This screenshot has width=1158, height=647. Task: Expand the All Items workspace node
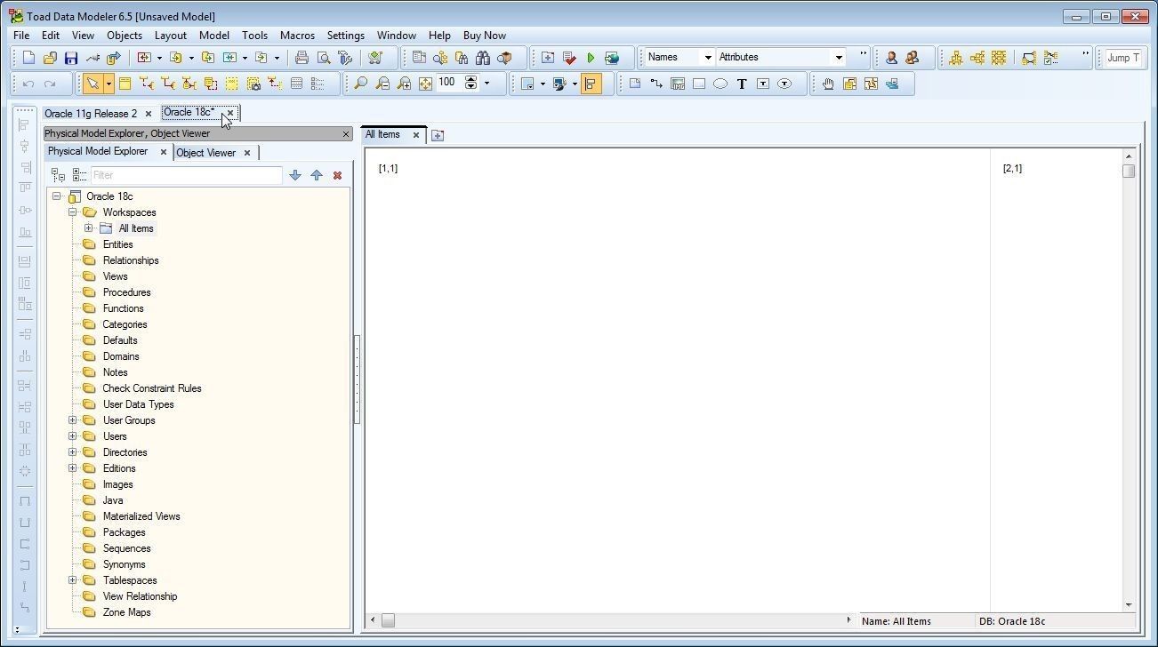[89, 228]
